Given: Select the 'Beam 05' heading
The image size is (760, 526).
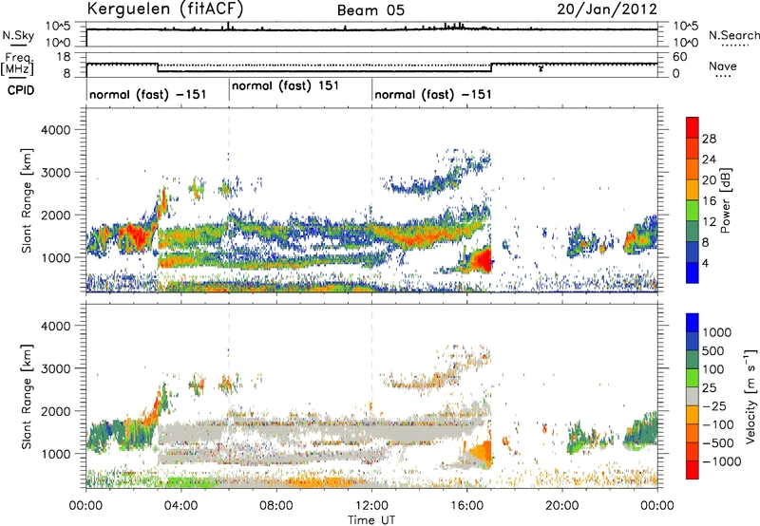Looking at the screenshot, I should [x=370, y=10].
